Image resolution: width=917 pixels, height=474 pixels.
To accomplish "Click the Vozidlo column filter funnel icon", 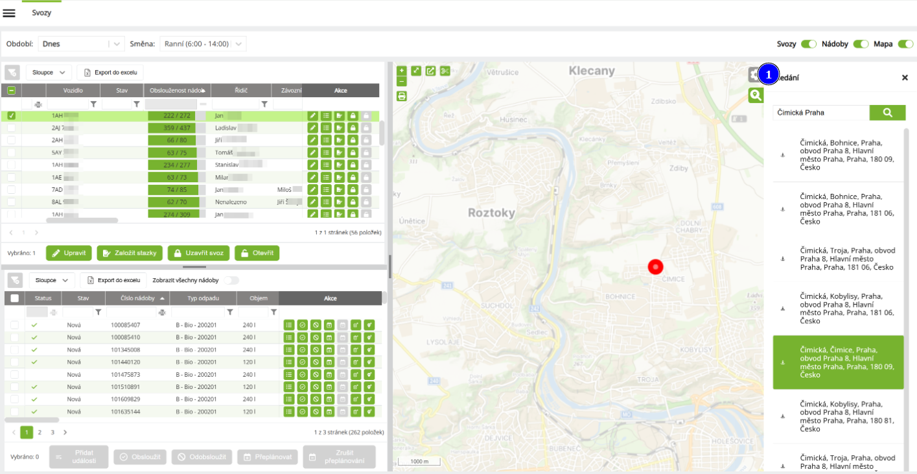I will tap(93, 104).
